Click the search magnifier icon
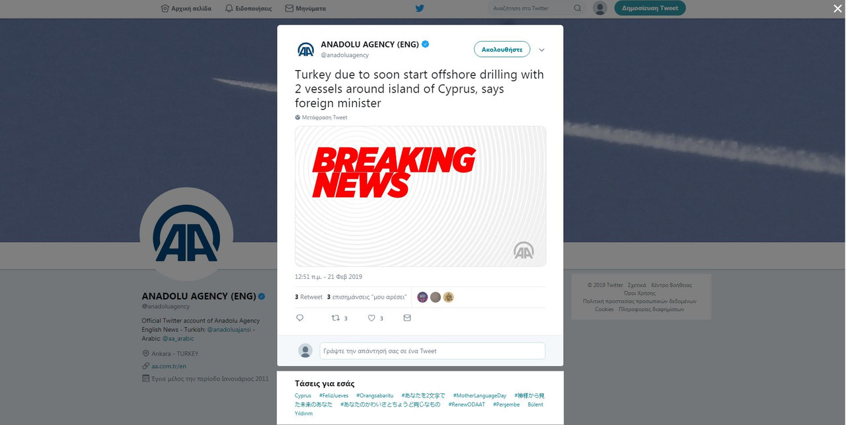The width and height of the screenshot is (846, 425). (x=578, y=9)
